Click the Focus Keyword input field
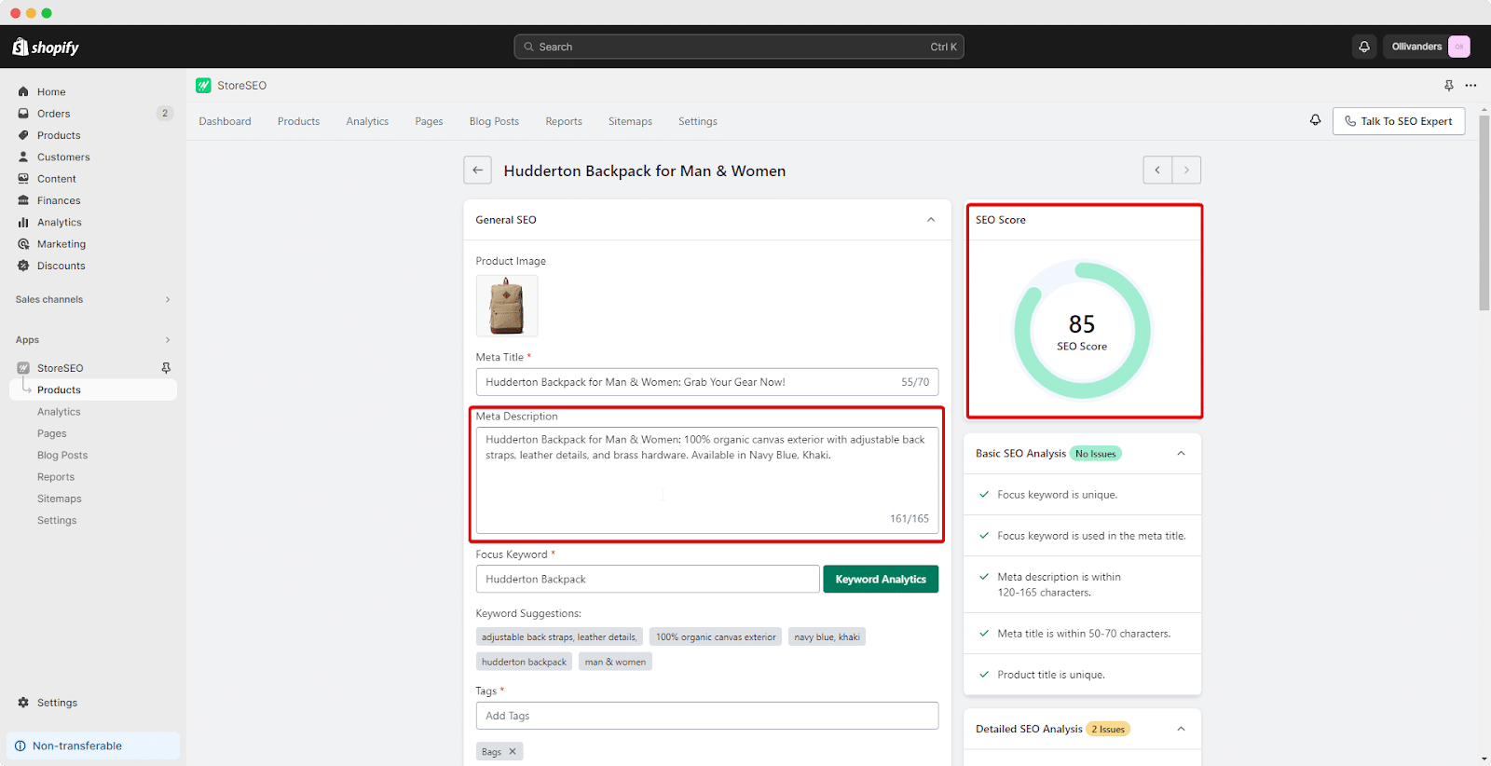The height and width of the screenshot is (766, 1491). [648, 580]
